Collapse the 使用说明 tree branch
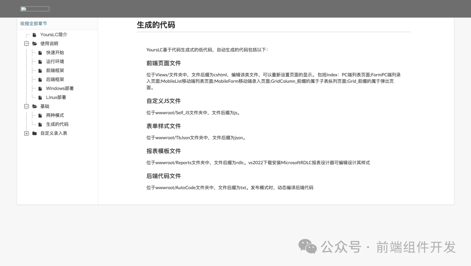Viewport: 471px width, 266px height. (x=27, y=44)
